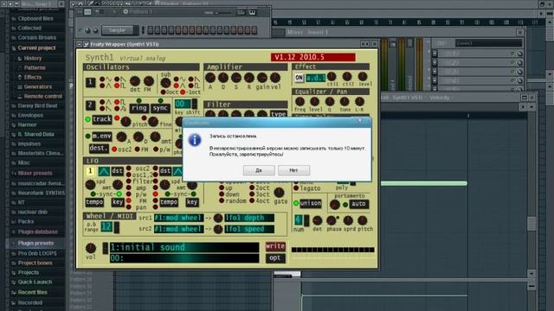Select the arpeggiator down mode

point(222,194)
